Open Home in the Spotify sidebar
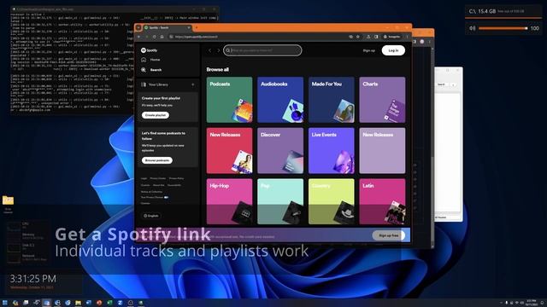Image resolution: width=547 pixels, height=307 pixels. [151, 60]
